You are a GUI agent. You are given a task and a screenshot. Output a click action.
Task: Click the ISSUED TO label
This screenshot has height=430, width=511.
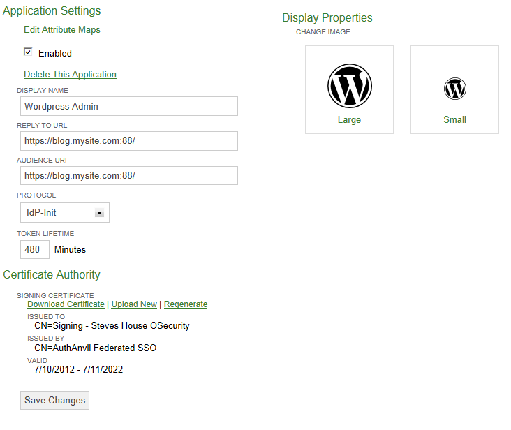coord(46,317)
